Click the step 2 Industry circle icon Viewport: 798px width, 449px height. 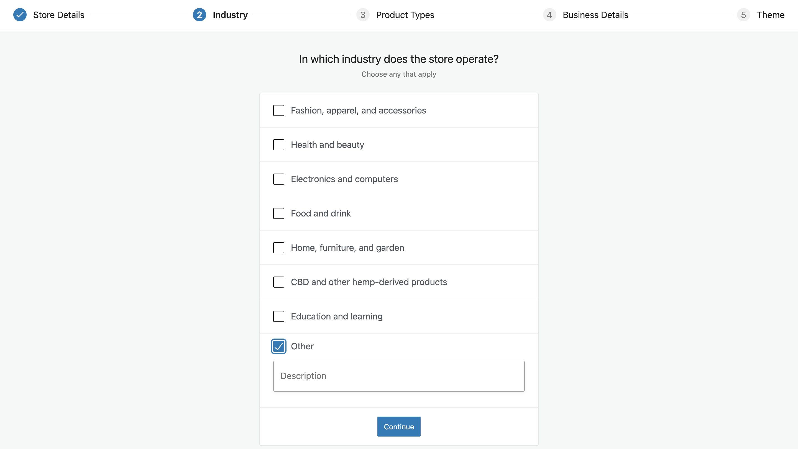tap(199, 15)
